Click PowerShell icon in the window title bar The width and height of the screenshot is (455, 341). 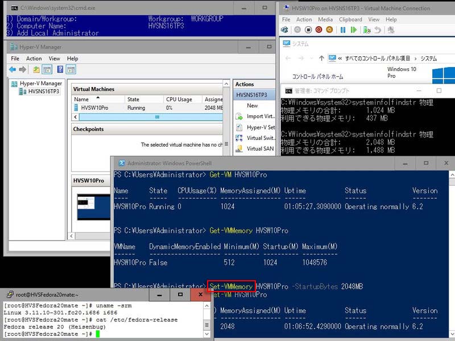click(x=122, y=163)
